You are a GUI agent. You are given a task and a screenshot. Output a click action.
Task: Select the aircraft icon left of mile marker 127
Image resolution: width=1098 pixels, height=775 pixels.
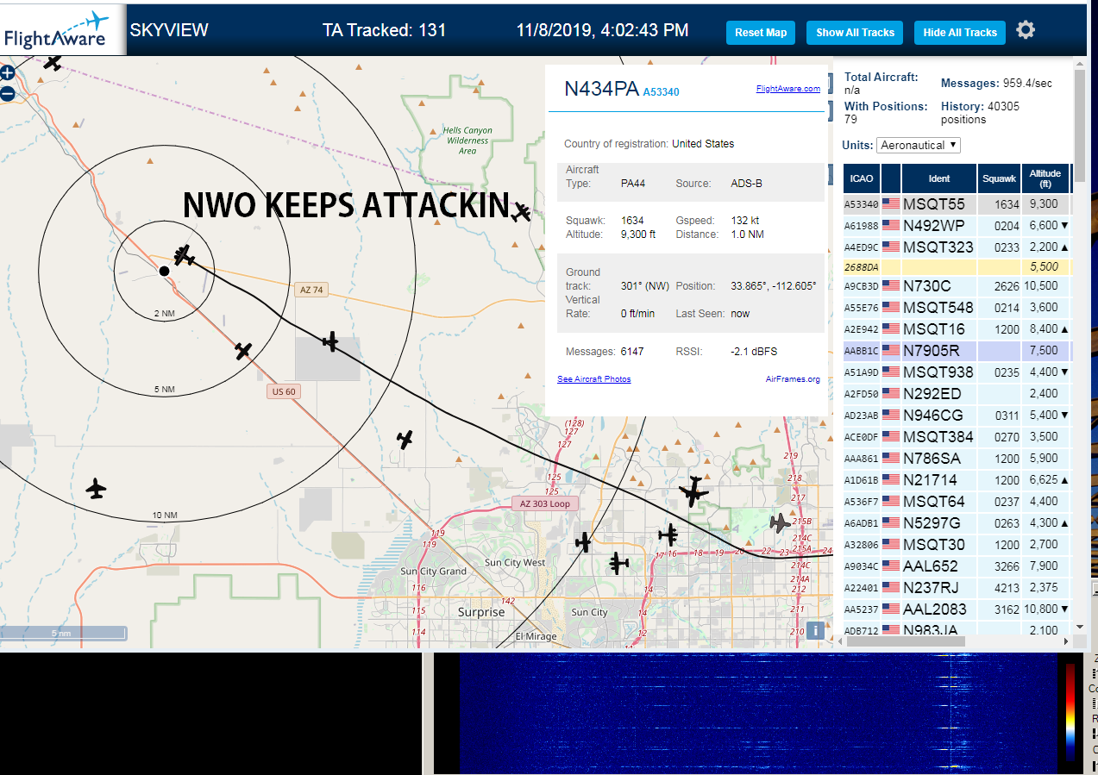[x=405, y=440]
